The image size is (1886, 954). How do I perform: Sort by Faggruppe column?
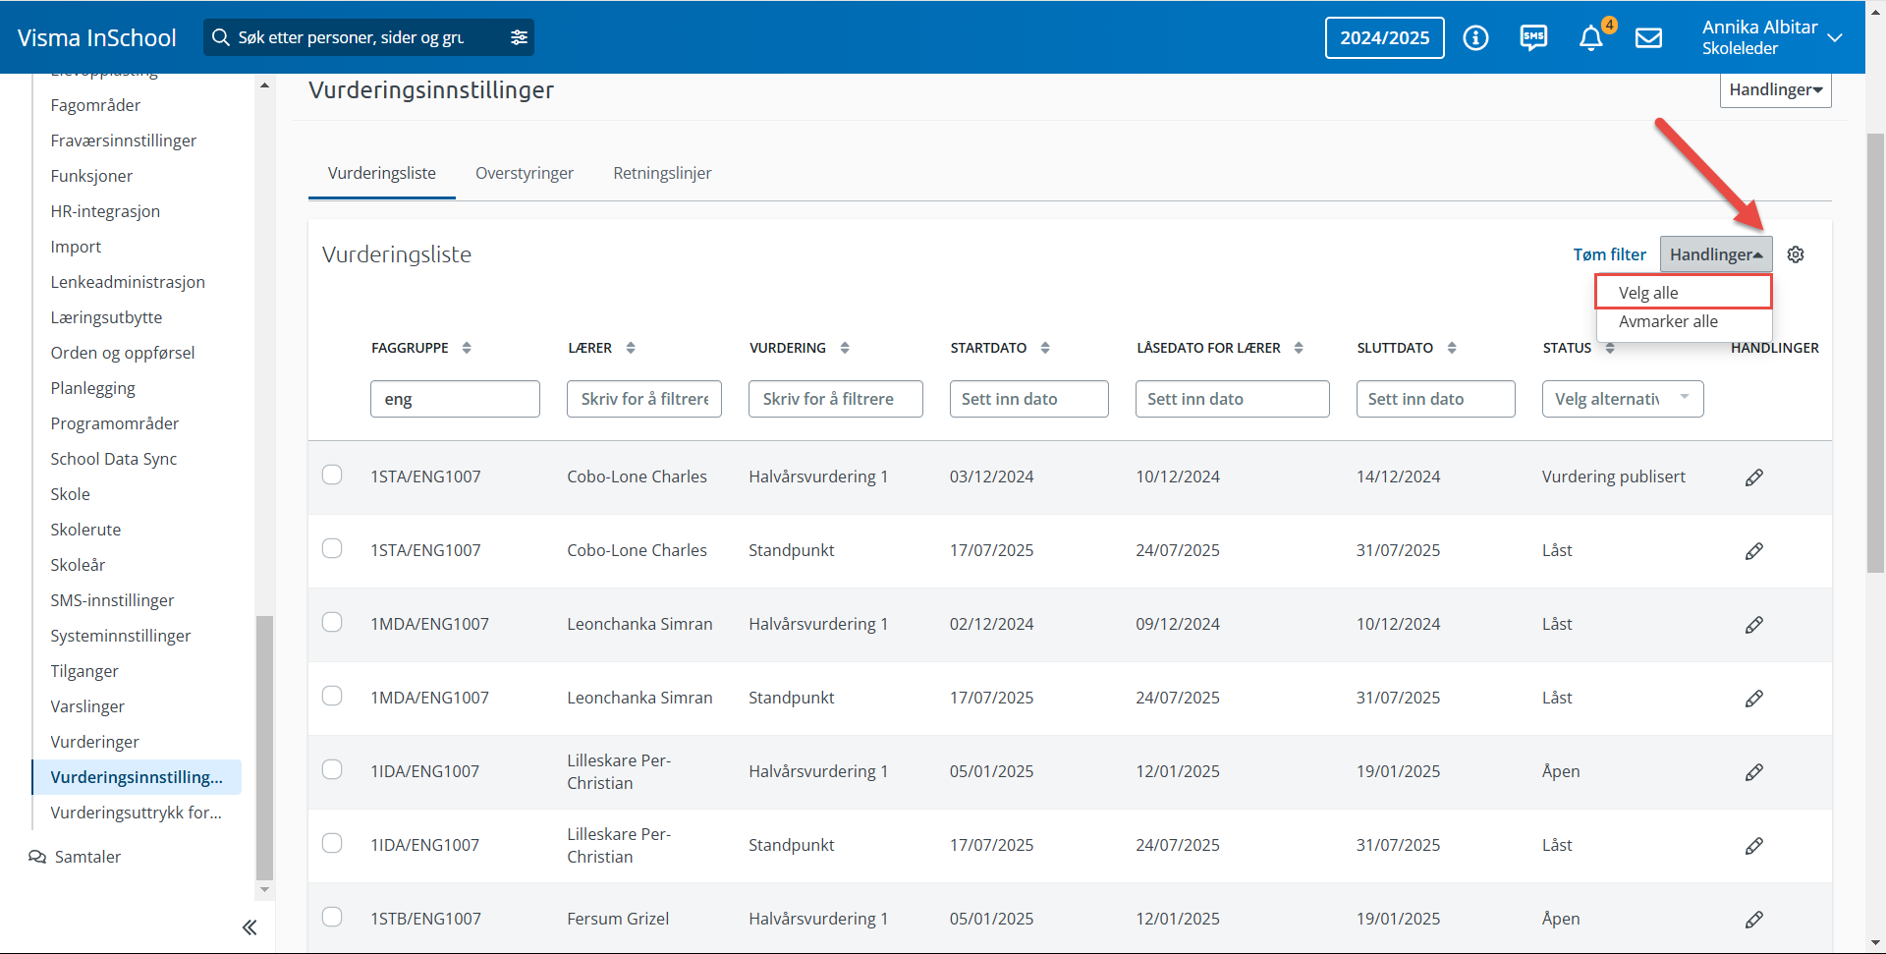(467, 348)
